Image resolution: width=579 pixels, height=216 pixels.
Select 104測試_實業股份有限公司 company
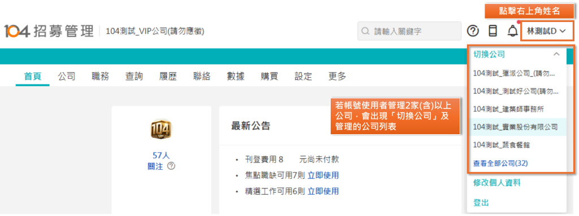tap(517, 127)
